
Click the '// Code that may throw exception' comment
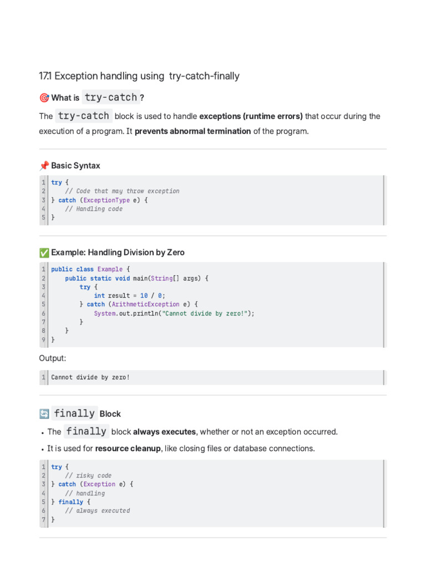(x=122, y=191)
